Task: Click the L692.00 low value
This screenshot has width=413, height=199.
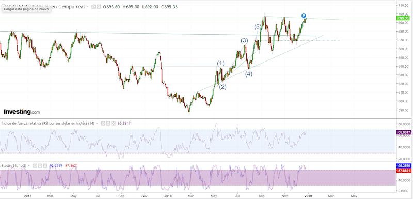Action: (150, 7)
